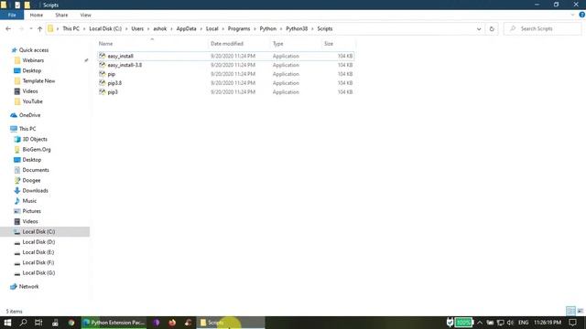The image size is (586, 329).
Task: Sort by Type column header
Action: pos(277,44)
